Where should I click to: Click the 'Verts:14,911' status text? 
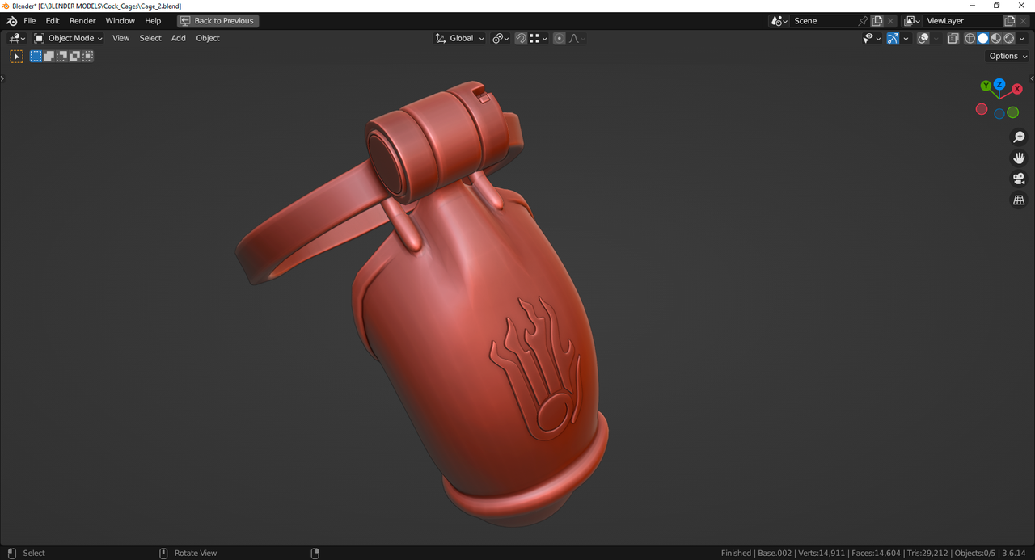point(822,554)
